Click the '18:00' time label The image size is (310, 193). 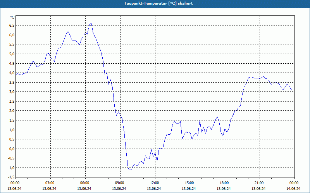point(224,183)
